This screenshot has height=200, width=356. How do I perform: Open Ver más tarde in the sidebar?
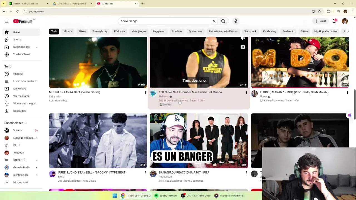tap(21, 96)
